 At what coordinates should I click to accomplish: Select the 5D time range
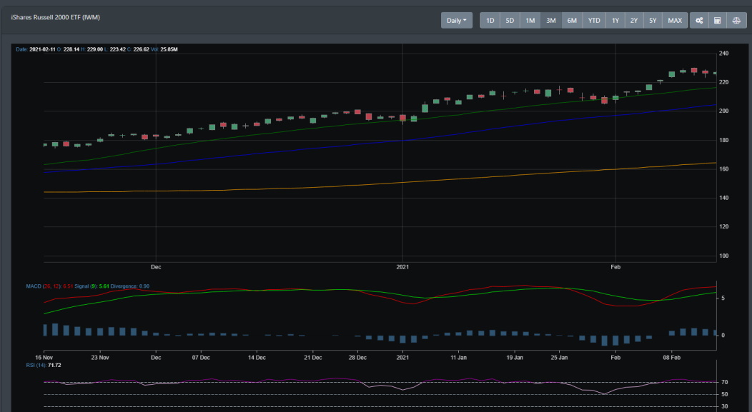tap(510, 21)
